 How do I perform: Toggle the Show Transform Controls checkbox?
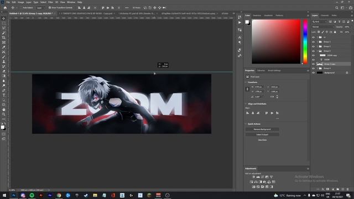pyautogui.click(x=49, y=8)
